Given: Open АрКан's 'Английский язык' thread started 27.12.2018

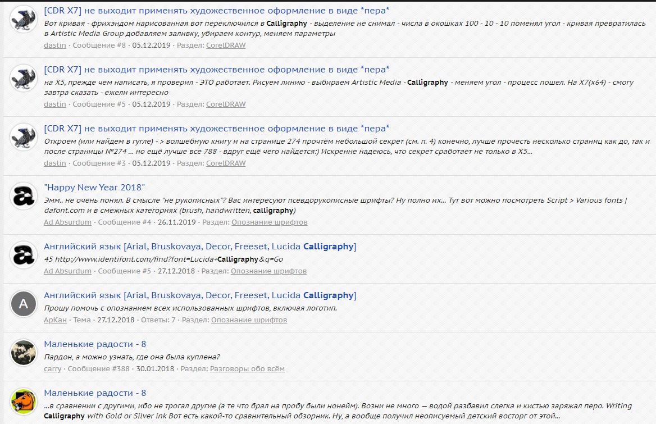Looking at the screenshot, I should click(200, 295).
